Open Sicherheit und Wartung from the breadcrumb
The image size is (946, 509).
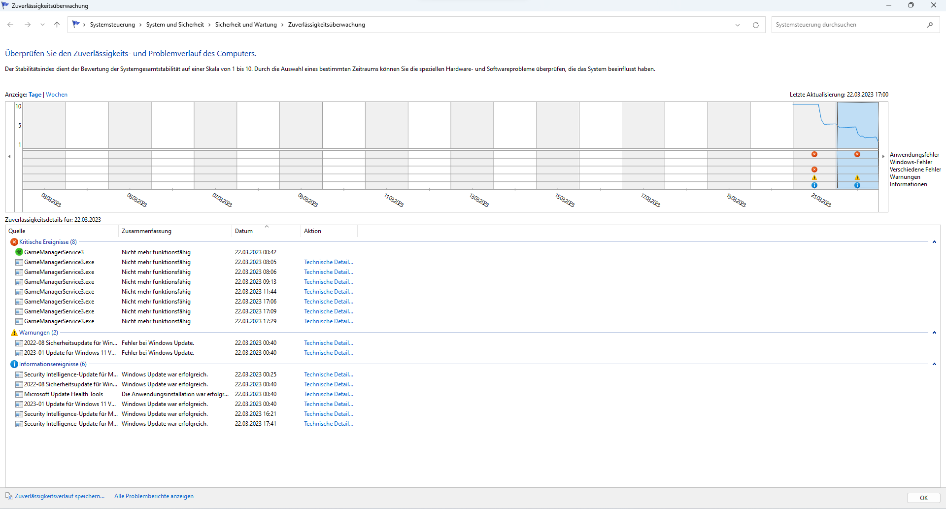click(x=246, y=24)
